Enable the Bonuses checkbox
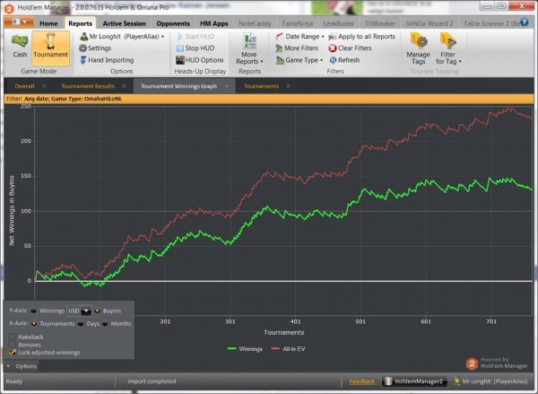The height and width of the screenshot is (394, 538). pos(12,345)
